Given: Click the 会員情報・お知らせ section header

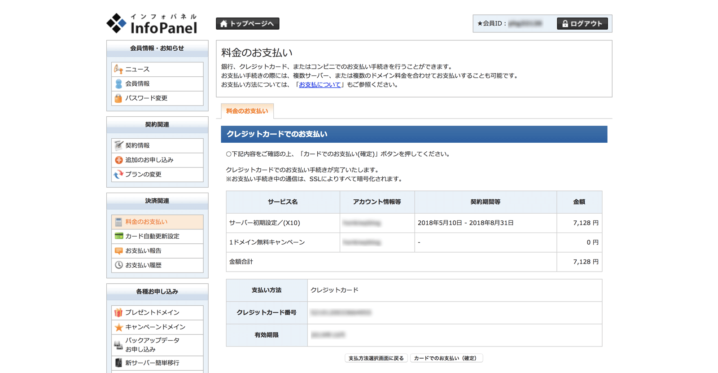Looking at the screenshot, I should pos(158,48).
